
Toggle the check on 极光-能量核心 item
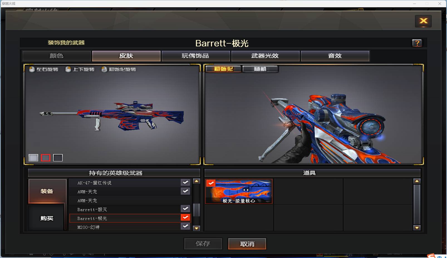click(211, 183)
